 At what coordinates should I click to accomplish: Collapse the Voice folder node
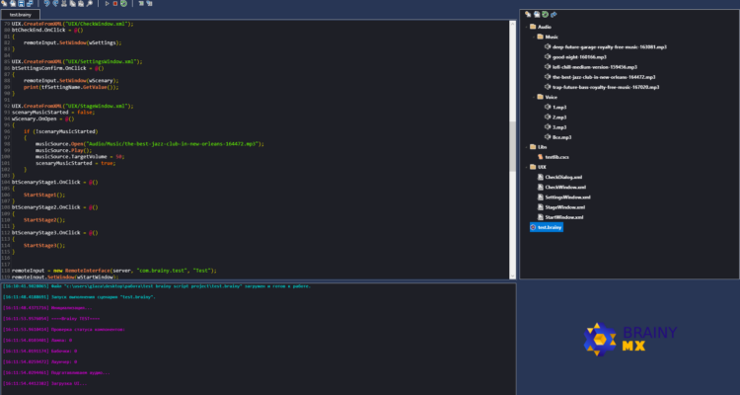[x=534, y=97]
